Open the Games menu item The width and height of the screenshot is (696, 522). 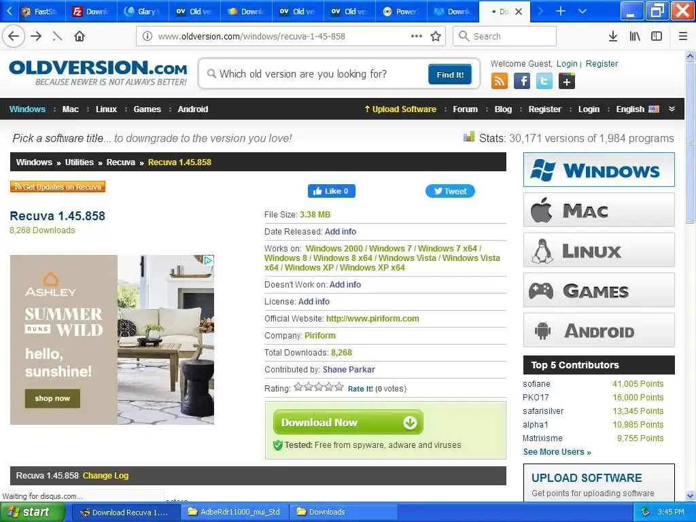pos(147,109)
